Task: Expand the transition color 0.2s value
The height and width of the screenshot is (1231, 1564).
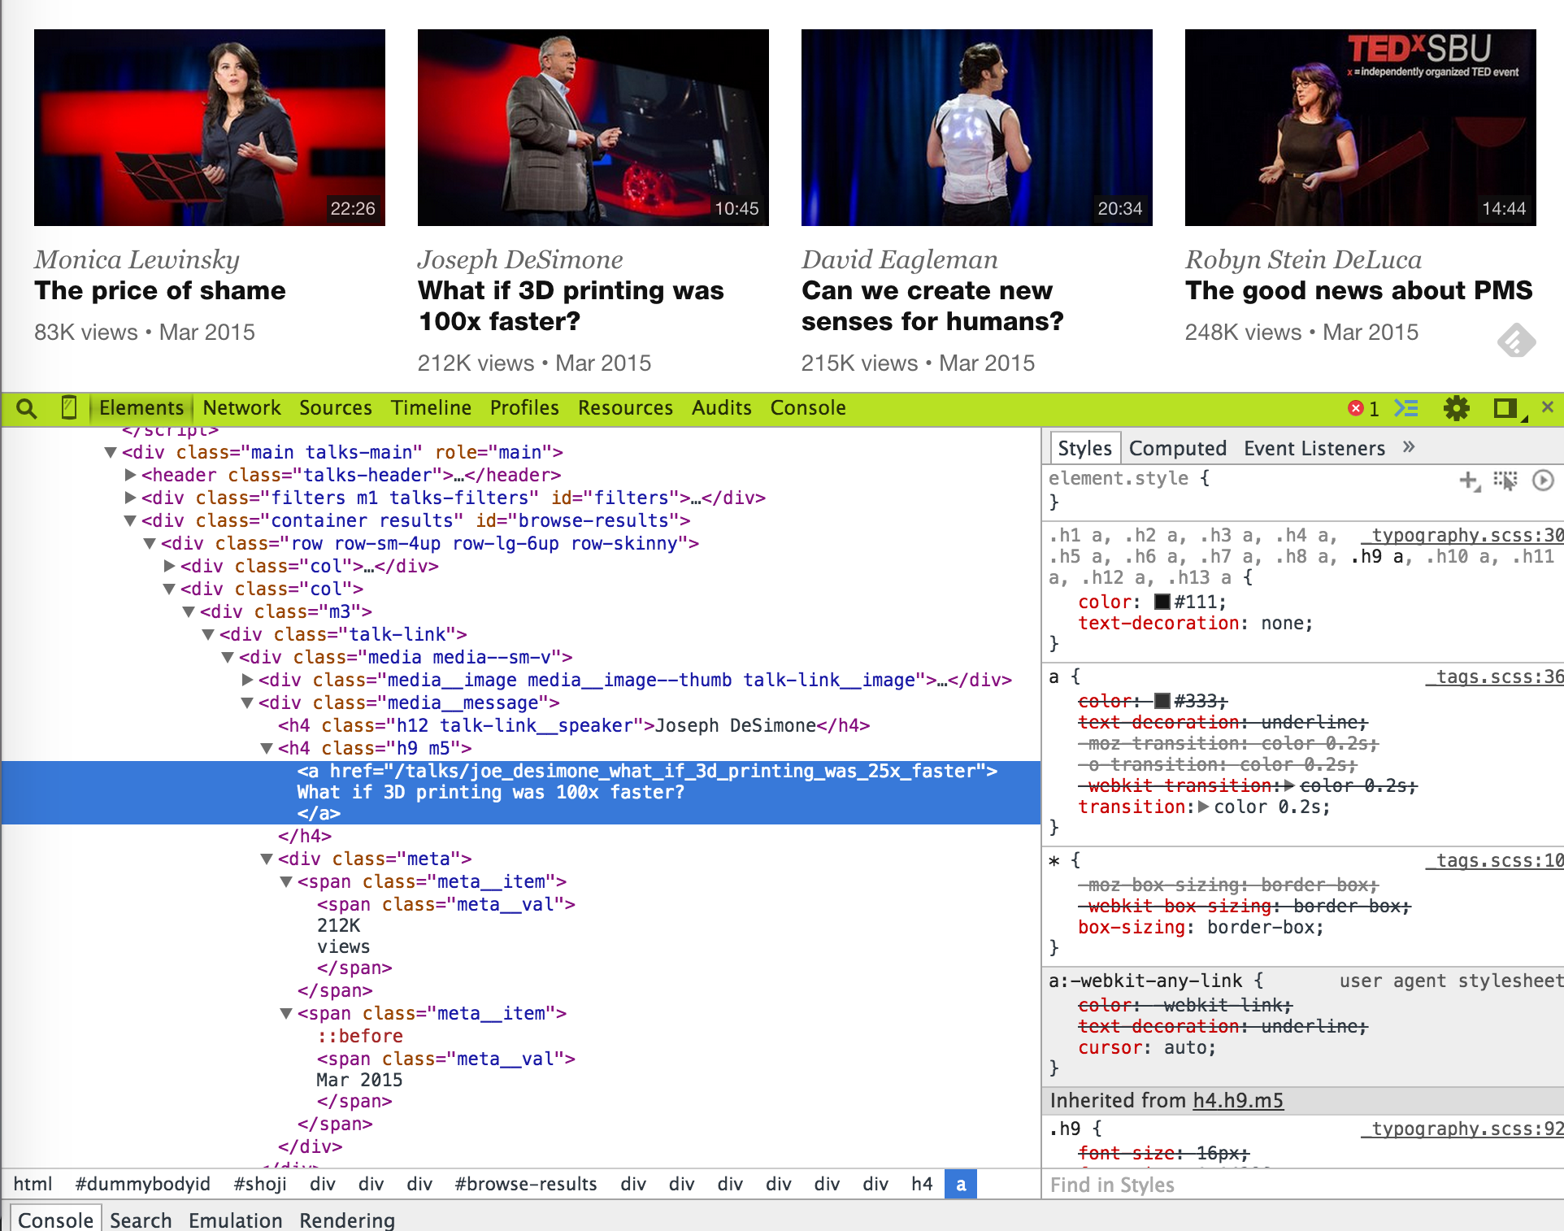Action: pos(1205,807)
